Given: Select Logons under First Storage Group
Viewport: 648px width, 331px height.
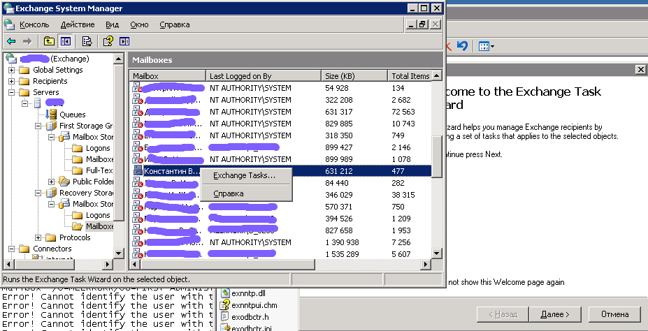Looking at the screenshot, I should click(x=98, y=148).
